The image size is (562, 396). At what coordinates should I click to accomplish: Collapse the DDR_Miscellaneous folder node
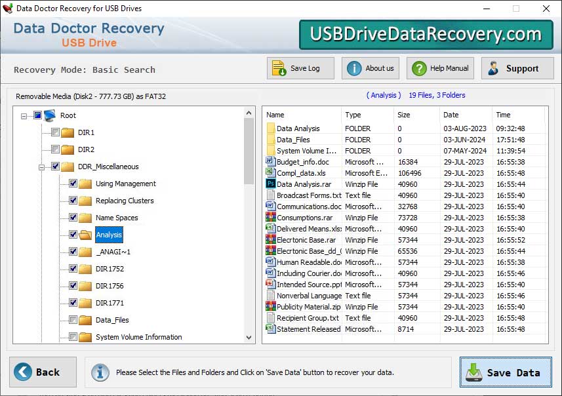41,167
